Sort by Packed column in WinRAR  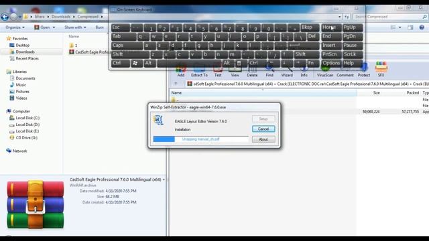pos(406,93)
